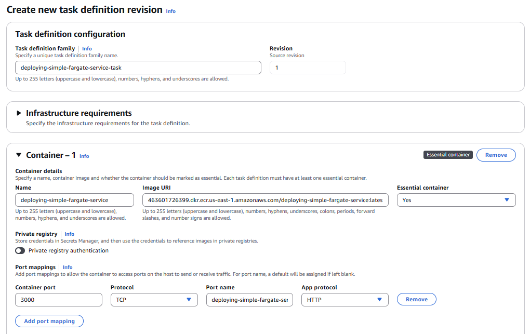Click the Container port field showing 3000
This screenshot has height=334, width=530.
coord(59,300)
